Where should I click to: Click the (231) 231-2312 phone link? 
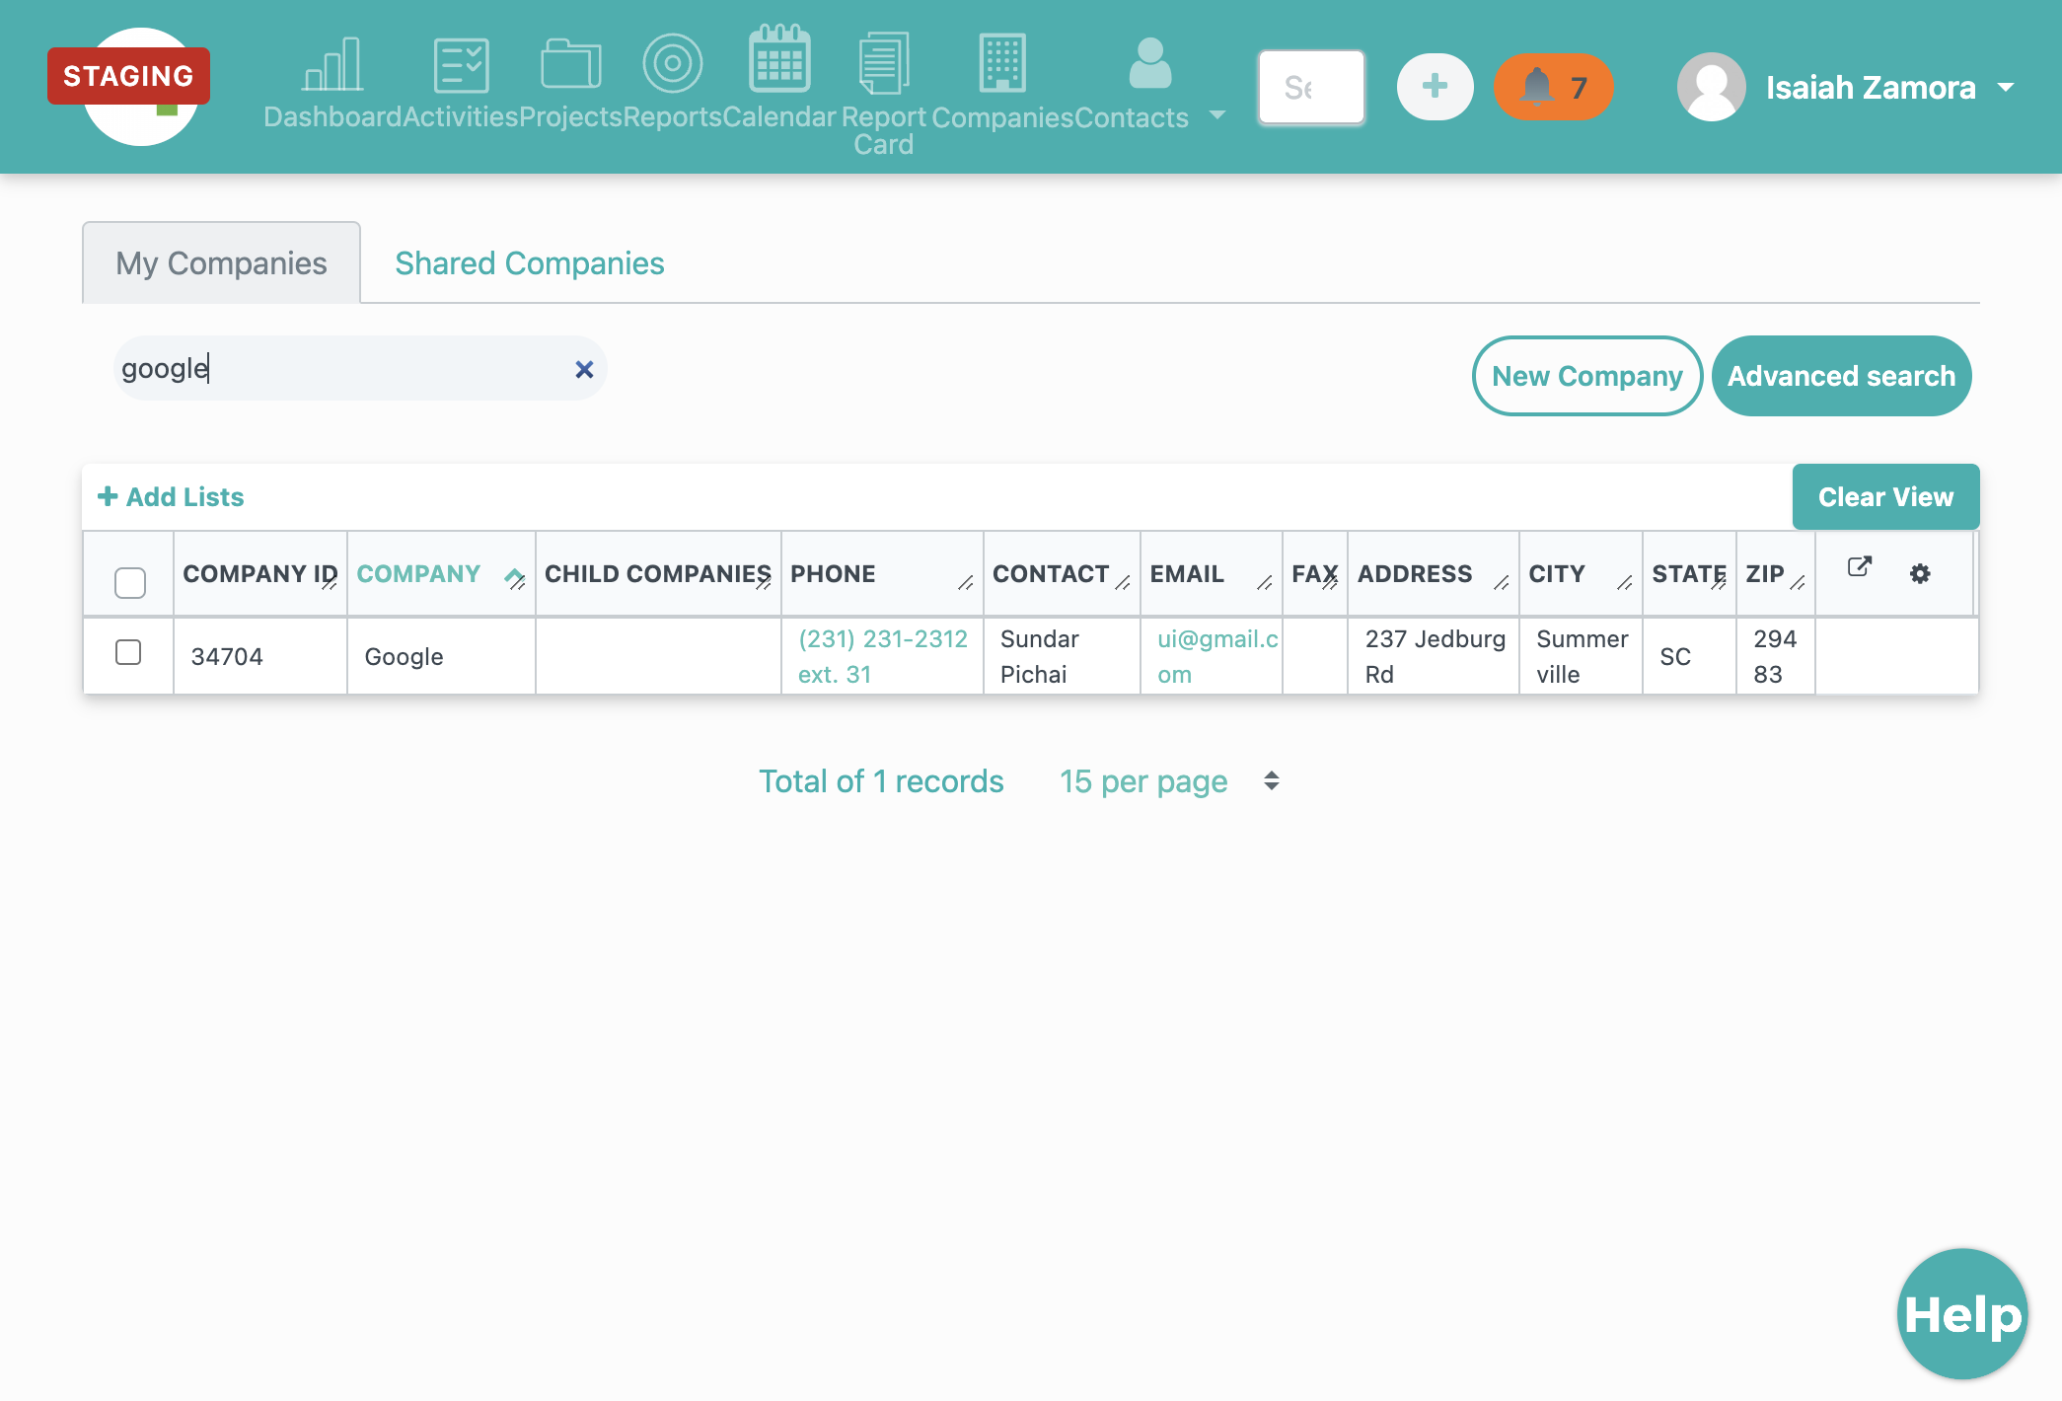883,656
